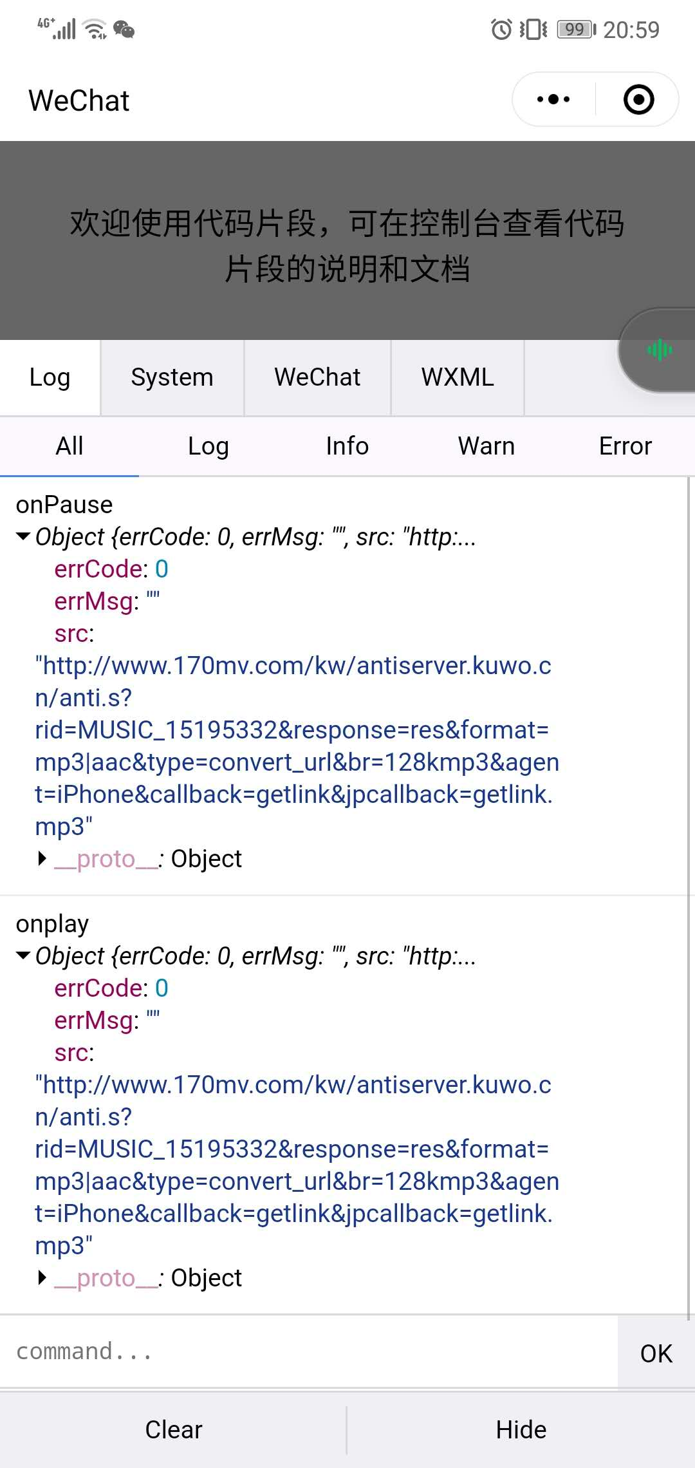
Task: Select the All filter
Action: click(69, 446)
